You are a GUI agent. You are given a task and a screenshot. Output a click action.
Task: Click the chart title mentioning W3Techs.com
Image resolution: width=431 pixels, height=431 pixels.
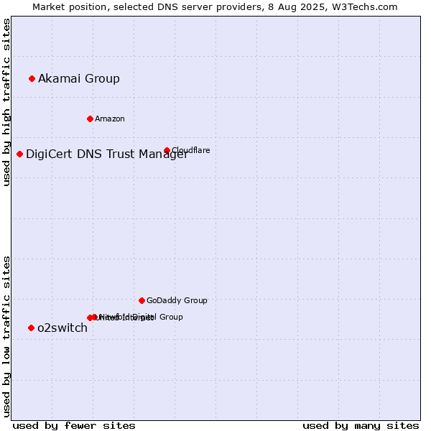(215, 7)
